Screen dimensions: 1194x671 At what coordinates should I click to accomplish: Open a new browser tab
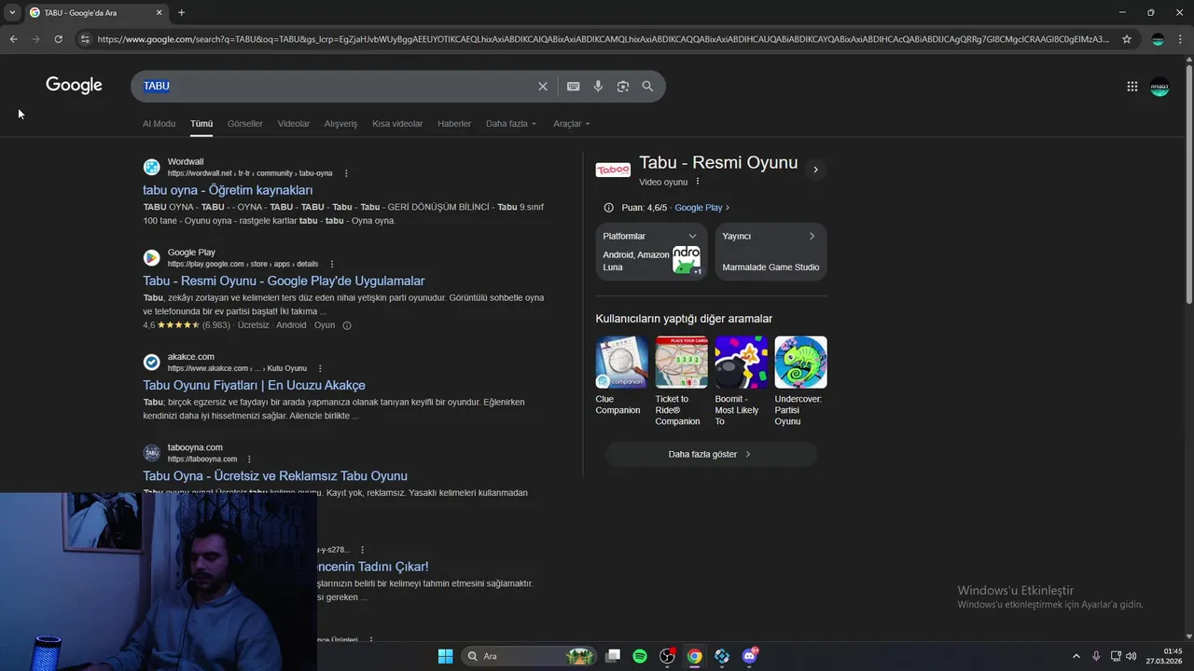pyautogui.click(x=181, y=12)
